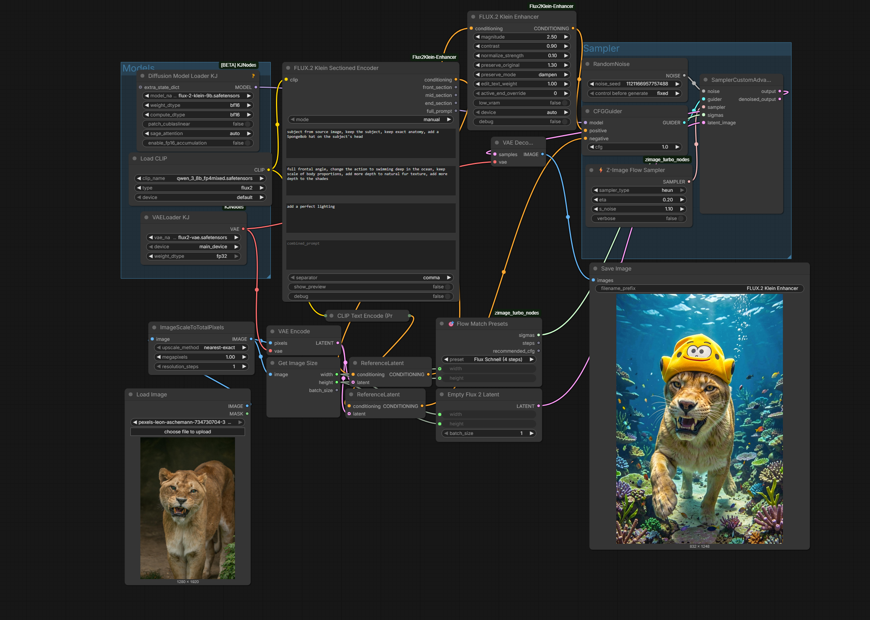Collapse the Save Image node dot
Viewport: 870px width, 620px height.
coord(595,268)
